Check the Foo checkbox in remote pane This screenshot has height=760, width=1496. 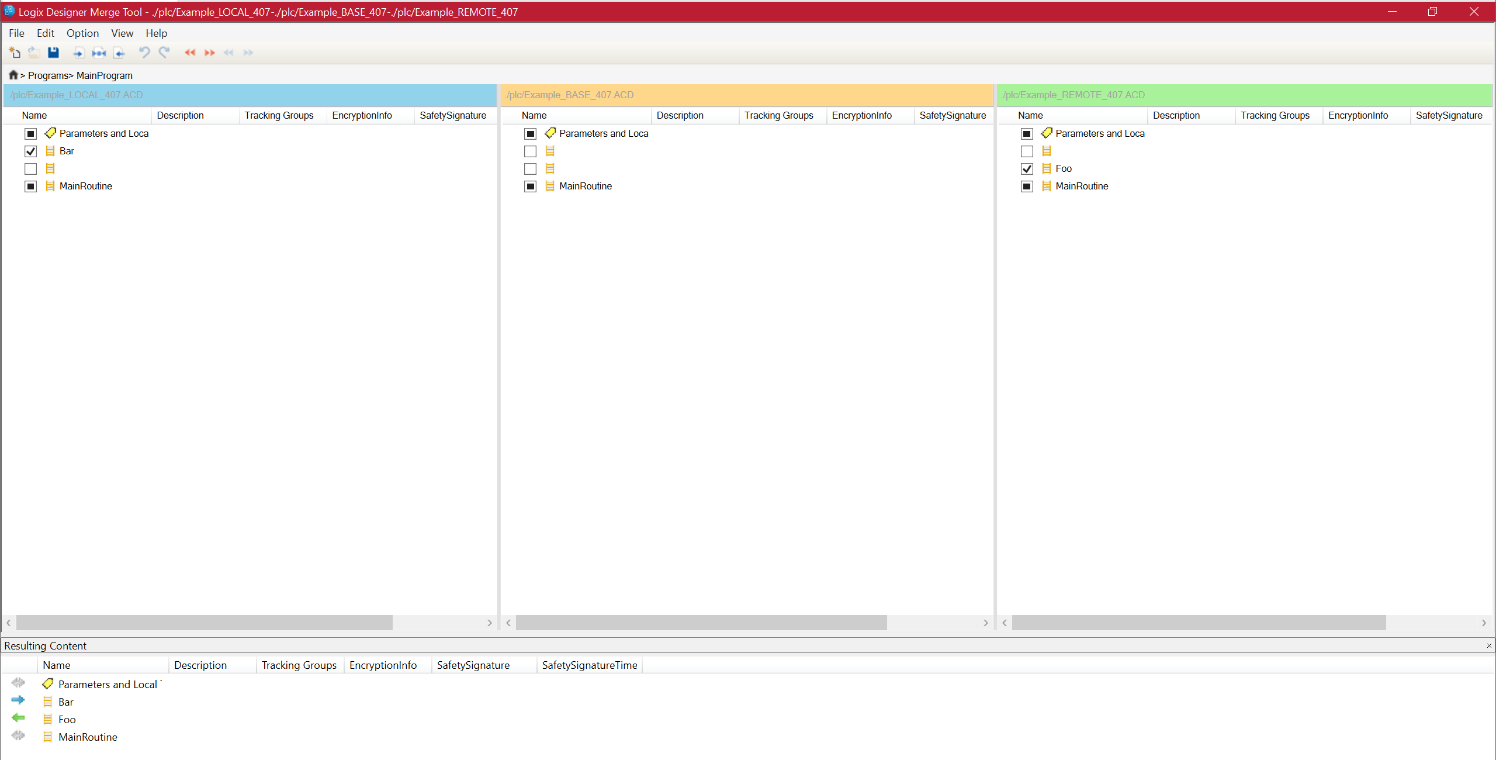[1027, 168]
